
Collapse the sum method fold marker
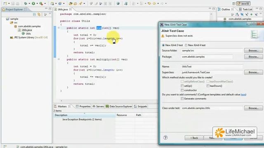(x=59, y=28)
